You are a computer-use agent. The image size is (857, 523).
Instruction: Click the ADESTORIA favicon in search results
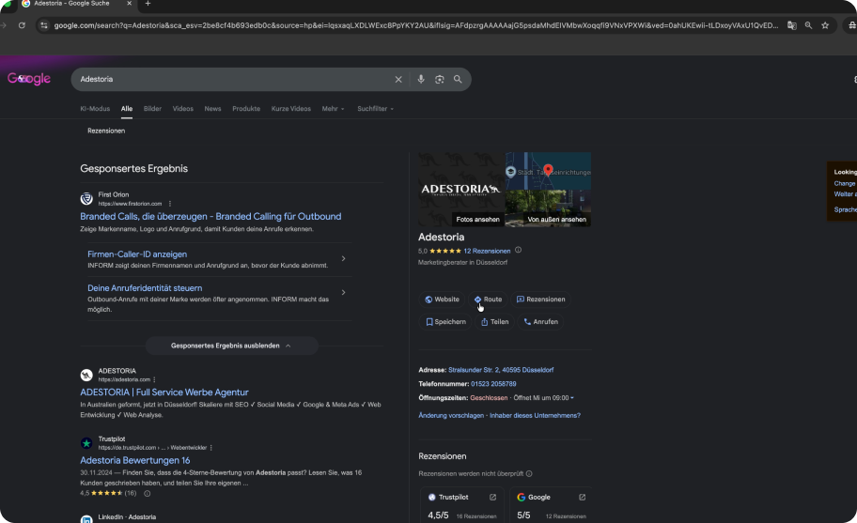pyautogui.click(x=86, y=375)
